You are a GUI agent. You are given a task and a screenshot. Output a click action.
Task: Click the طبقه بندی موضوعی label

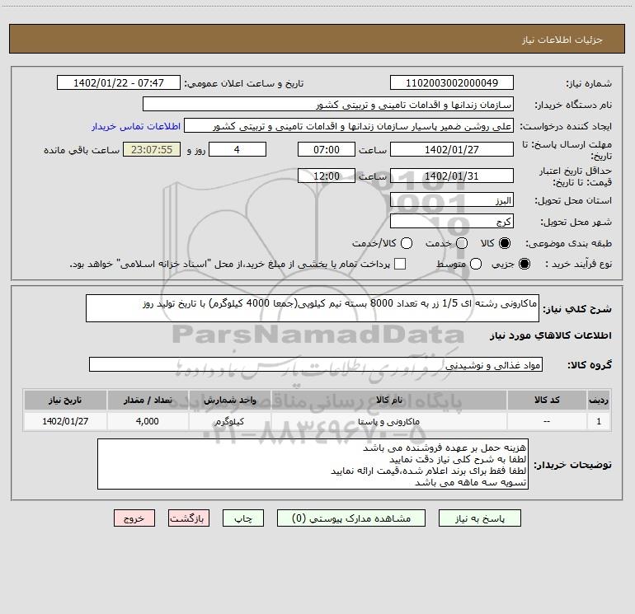tap(568, 244)
